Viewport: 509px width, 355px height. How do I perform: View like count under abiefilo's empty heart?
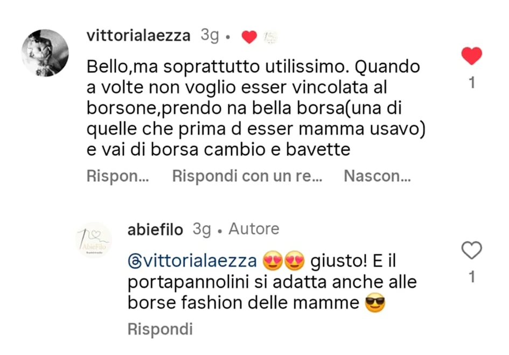coord(472,277)
